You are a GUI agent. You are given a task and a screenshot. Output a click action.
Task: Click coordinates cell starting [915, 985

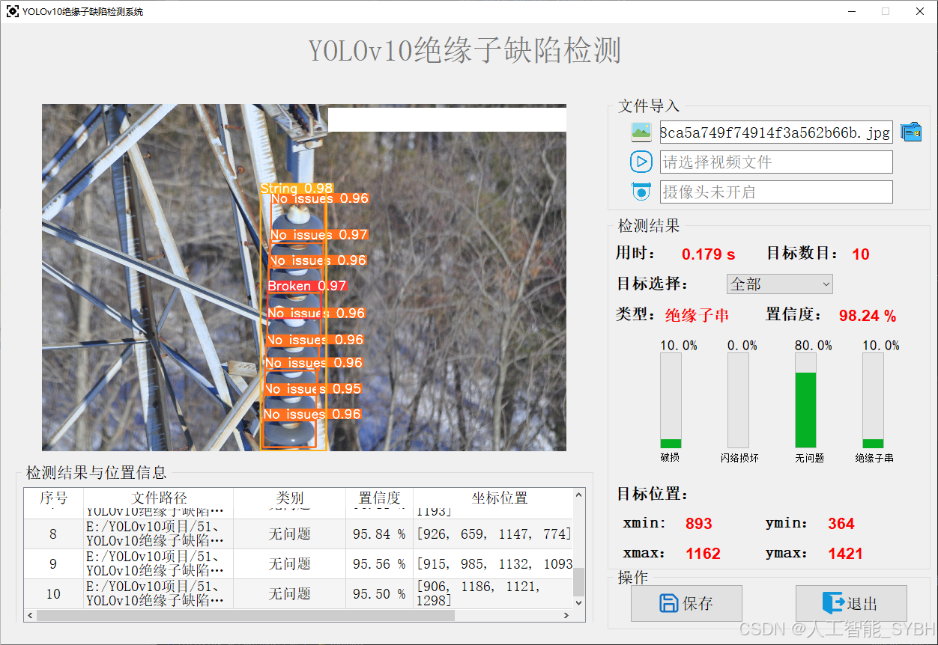[493, 563]
